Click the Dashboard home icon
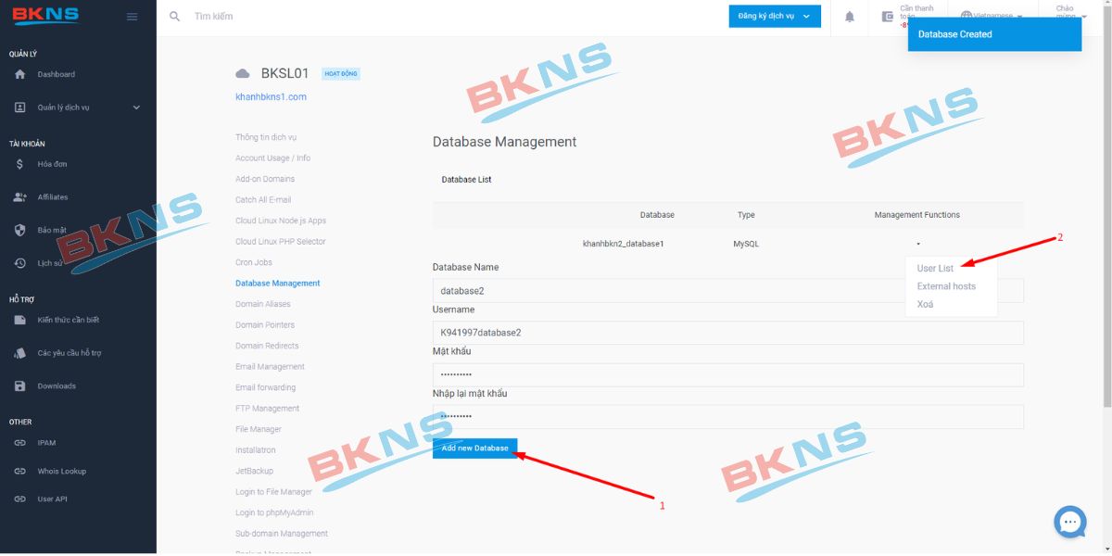The width and height of the screenshot is (1112, 556). (x=20, y=74)
